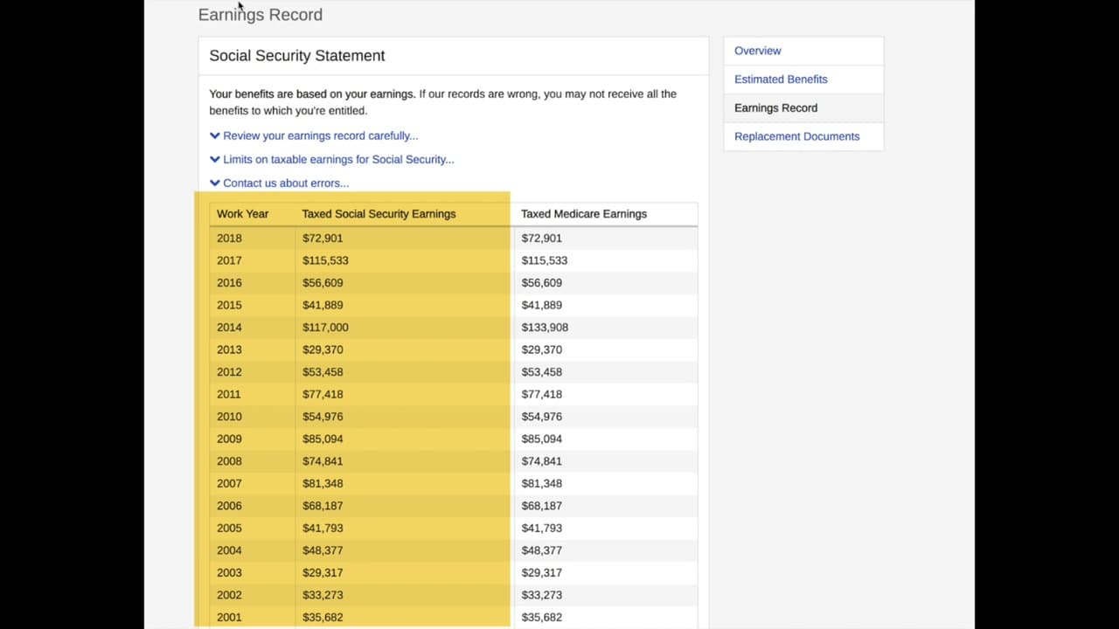Click the Earnings Record page title
Image resolution: width=1119 pixels, height=629 pixels.
261,15
